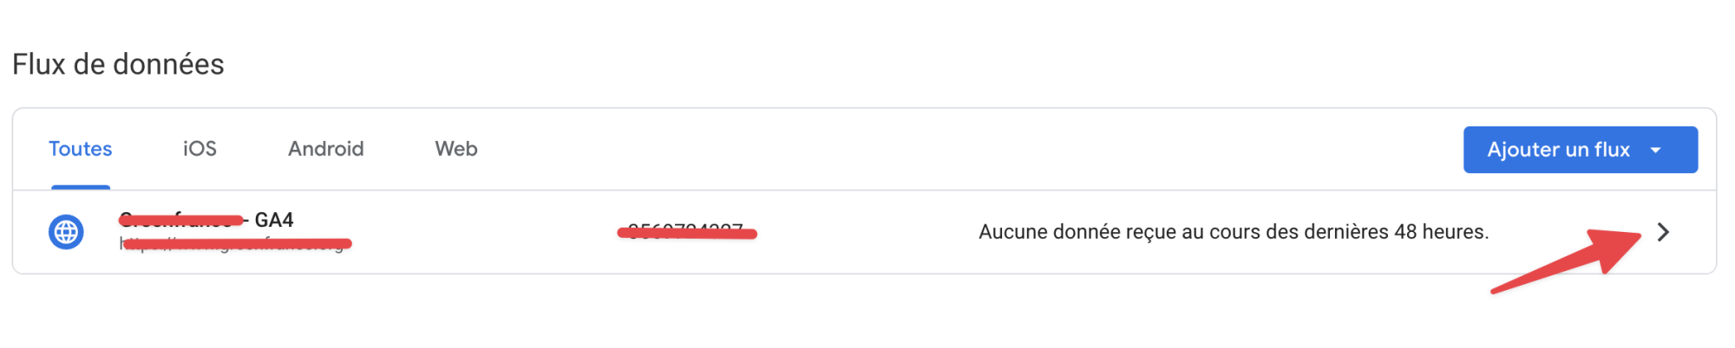Viewport: 1735px width, 348px height.
Task: Click blank tab bar area right of Web
Action: pyautogui.click(x=954, y=149)
